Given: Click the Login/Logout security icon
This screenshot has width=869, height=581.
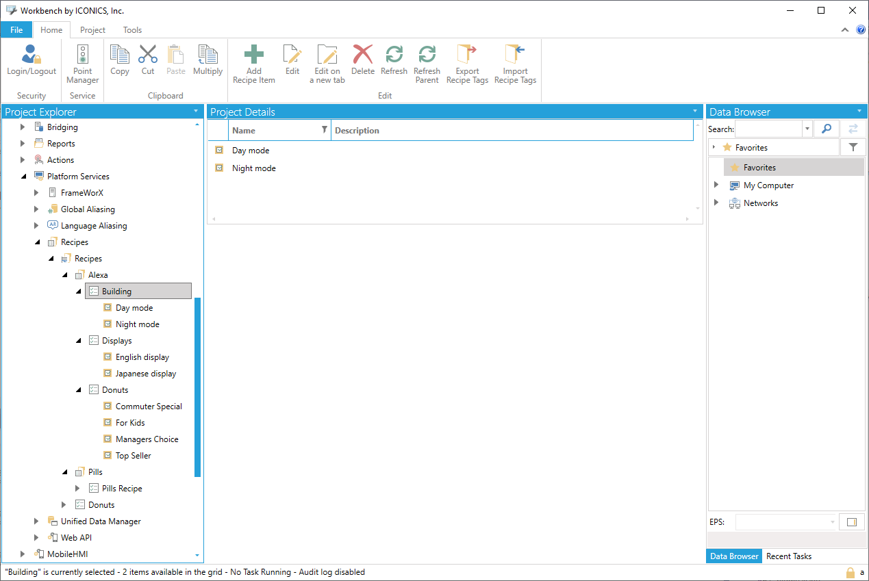Looking at the screenshot, I should click(x=32, y=55).
